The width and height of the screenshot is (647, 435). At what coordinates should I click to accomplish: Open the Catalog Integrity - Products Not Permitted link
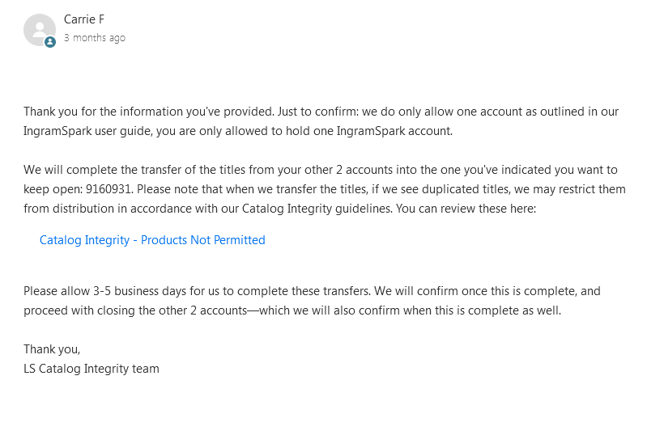pyautogui.click(x=152, y=240)
